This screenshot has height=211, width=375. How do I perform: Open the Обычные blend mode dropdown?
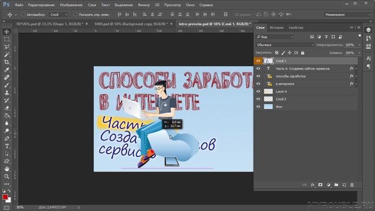click(x=285, y=45)
